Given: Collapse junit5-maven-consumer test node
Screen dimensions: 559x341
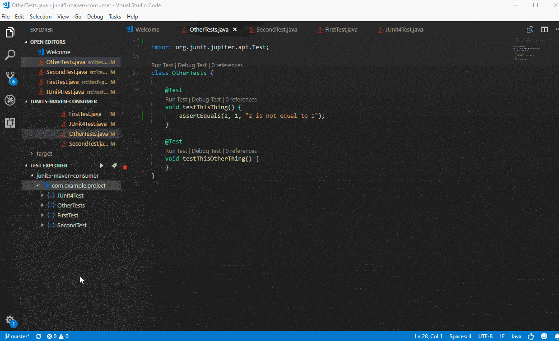Looking at the screenshot, I should pyautogui.click(x=32, y=176).
